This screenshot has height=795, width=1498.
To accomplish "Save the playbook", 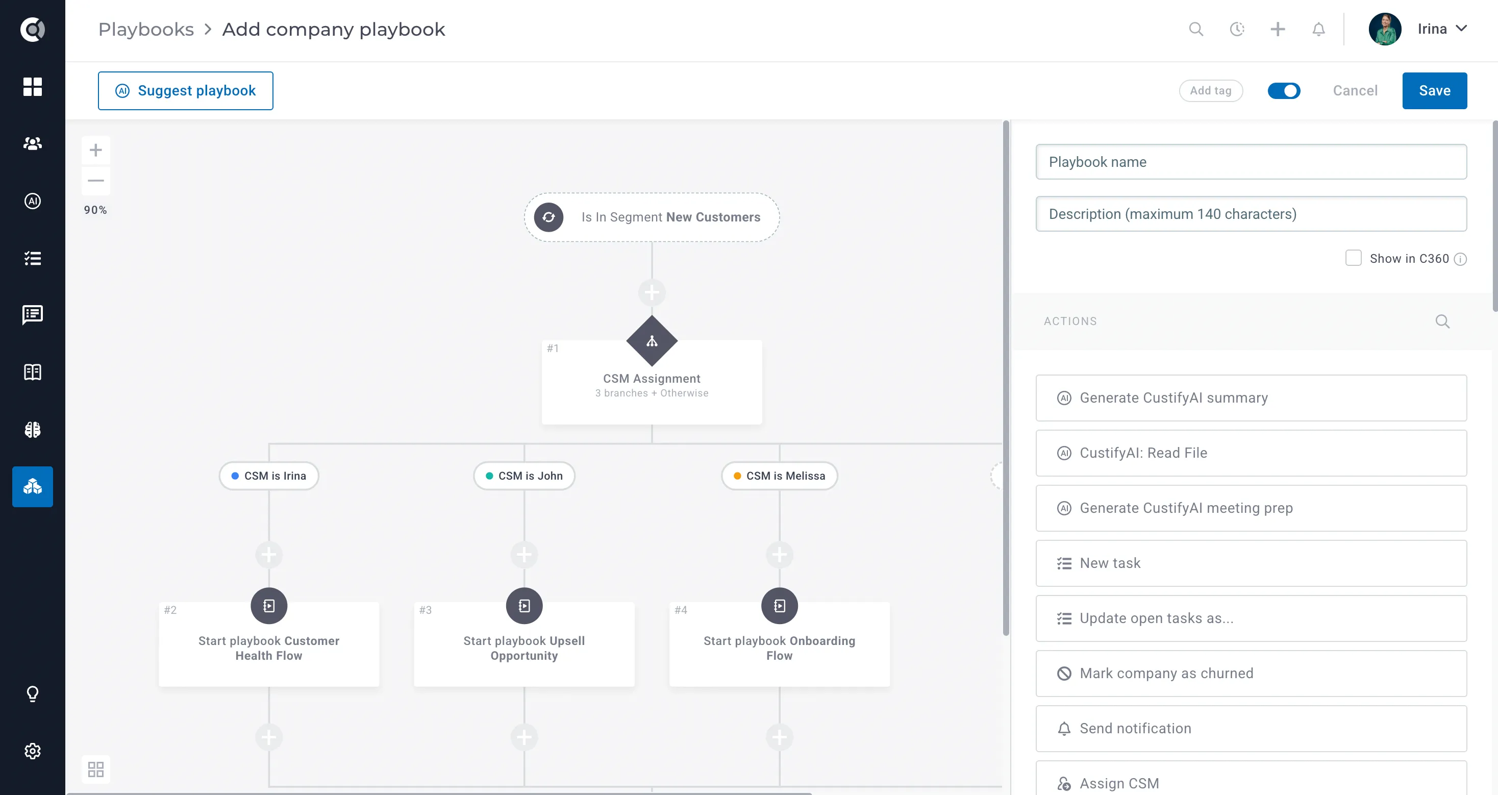I will tap(1434, 91).
